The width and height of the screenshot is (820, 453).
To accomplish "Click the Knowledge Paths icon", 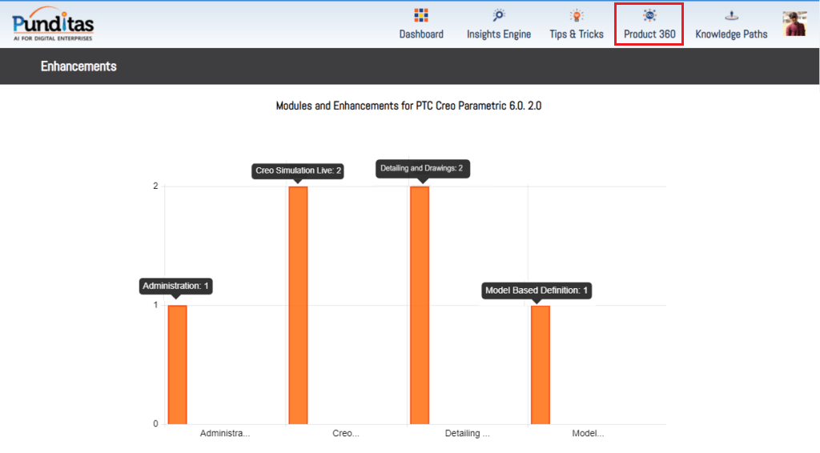I will 731,15.
